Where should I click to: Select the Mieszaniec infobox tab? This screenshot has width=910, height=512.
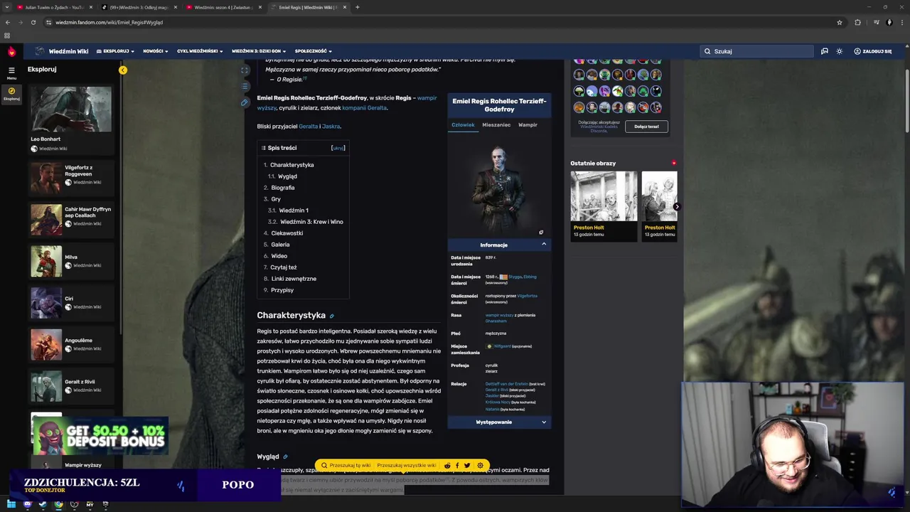496,125
